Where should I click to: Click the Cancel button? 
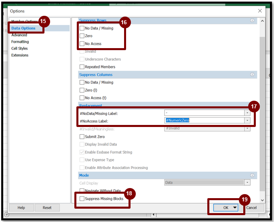pos(251,208)
